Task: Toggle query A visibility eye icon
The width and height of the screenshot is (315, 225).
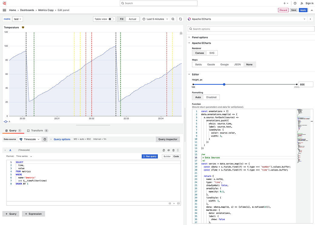Action: (168, 150)
